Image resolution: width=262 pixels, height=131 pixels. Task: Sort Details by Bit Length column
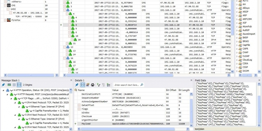pos(184,90)
